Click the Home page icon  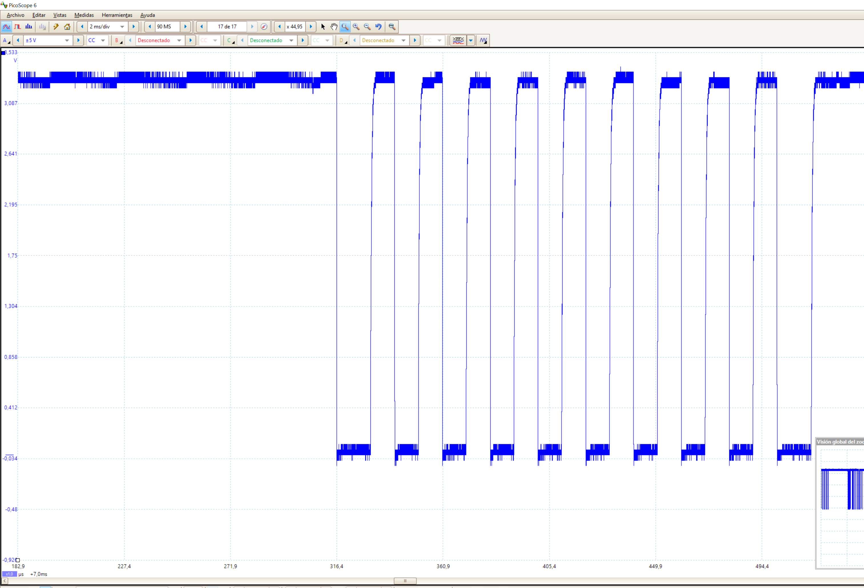point(67,27)
